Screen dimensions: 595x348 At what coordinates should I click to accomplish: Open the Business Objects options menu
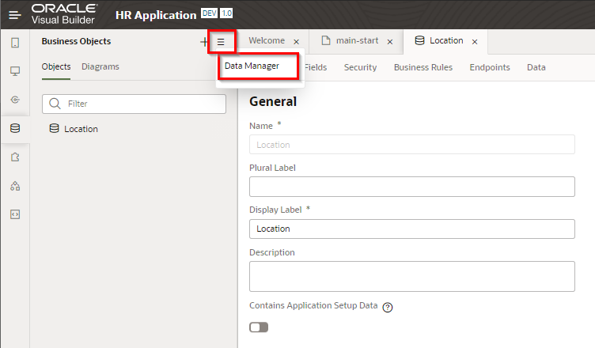[x=222, y=42]
